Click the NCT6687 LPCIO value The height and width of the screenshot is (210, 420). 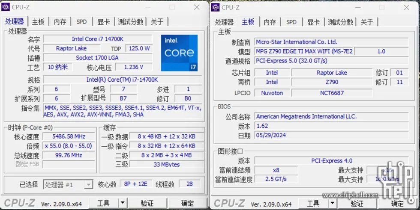coord(332,93)
